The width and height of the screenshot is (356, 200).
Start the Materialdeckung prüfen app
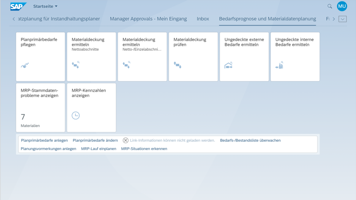[193, 57]
